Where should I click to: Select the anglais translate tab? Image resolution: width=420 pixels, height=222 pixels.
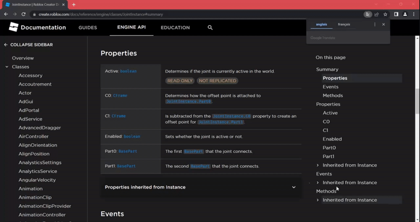321,24
